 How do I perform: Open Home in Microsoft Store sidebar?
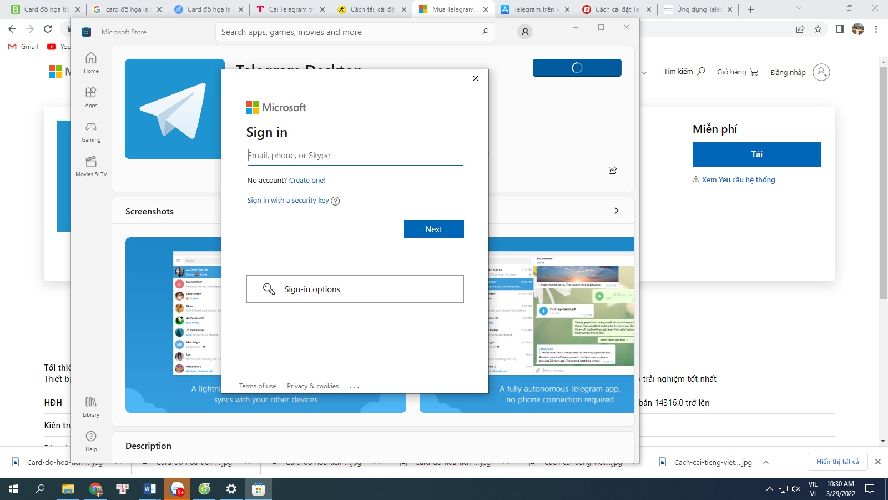coord(91,63)
